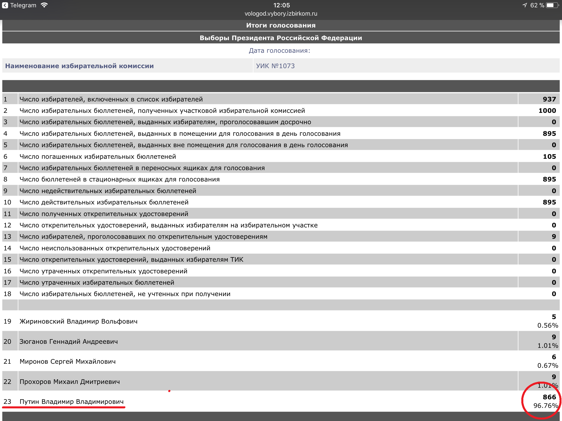Select the Путин Владимир Владимирович row
Image resolution: width=562 pixels, height=421 pixels.
pos(72,402)
